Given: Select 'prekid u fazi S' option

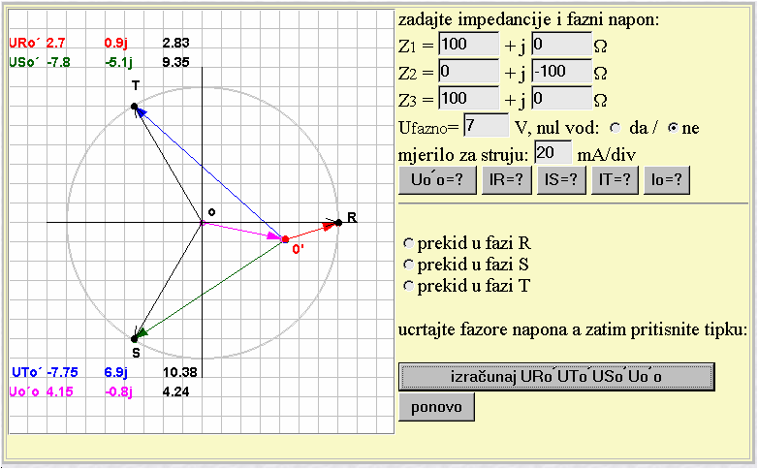Looking at the screenshot, I should 408,265.
